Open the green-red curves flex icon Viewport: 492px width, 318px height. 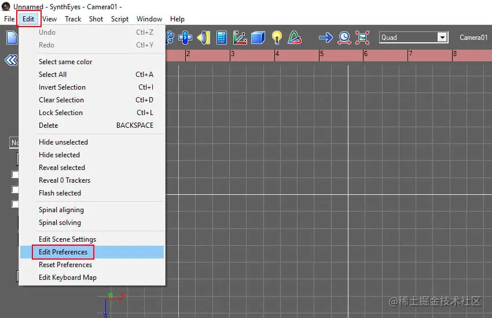click(295, 38)
